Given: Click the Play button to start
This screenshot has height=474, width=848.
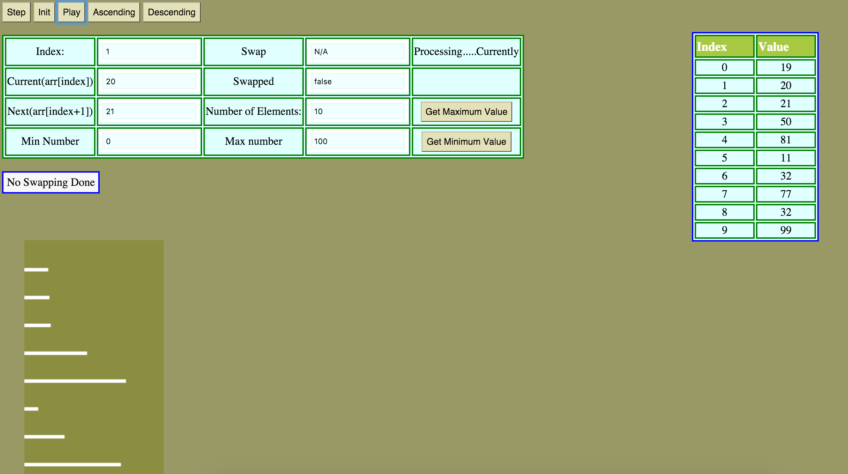Looking at the screenshot, I should pyautogui.click(x=71, y=12).
